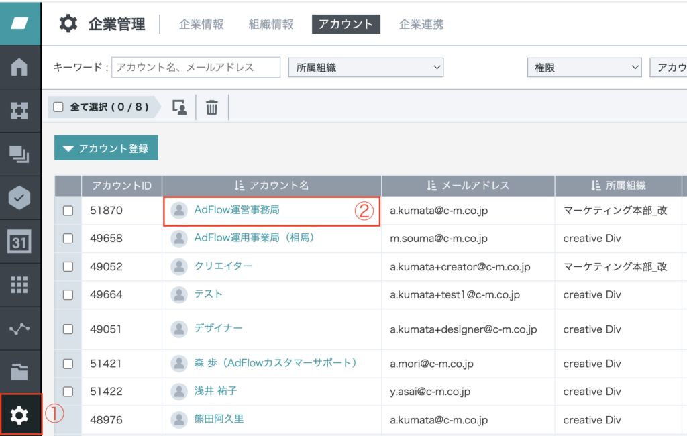
Task: Select the checkbox for account 49051
Action: pos(68,329)
